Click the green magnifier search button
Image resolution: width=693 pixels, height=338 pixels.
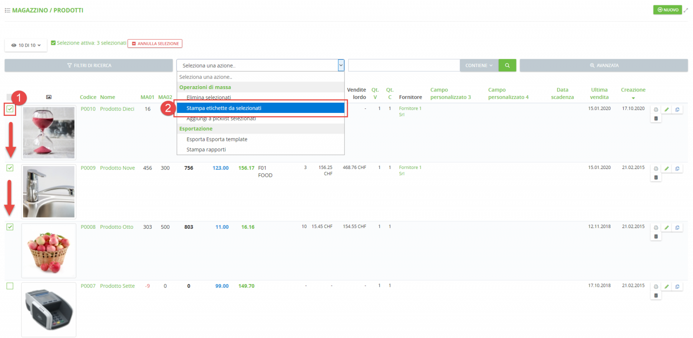tap(507, 66)
